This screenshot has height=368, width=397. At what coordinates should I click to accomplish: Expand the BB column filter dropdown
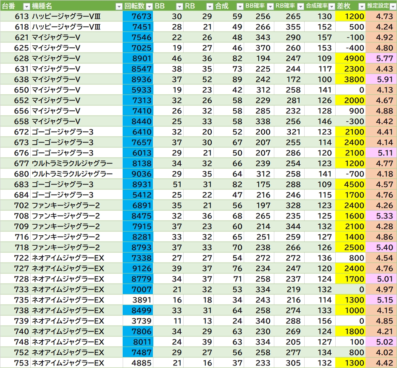point(179,6)
